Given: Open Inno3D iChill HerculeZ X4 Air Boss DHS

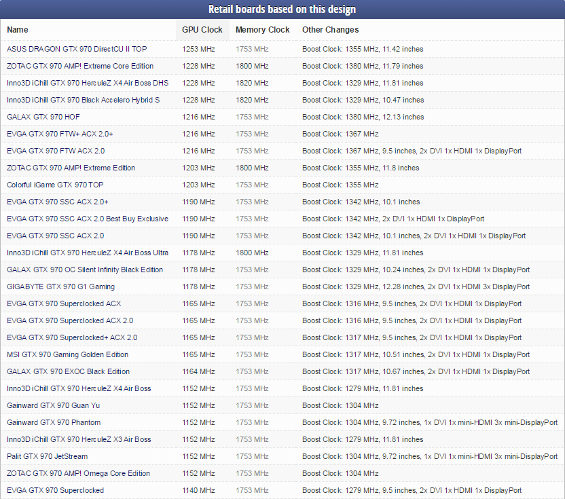Looking at the screenshot, I should coord(88,83).
